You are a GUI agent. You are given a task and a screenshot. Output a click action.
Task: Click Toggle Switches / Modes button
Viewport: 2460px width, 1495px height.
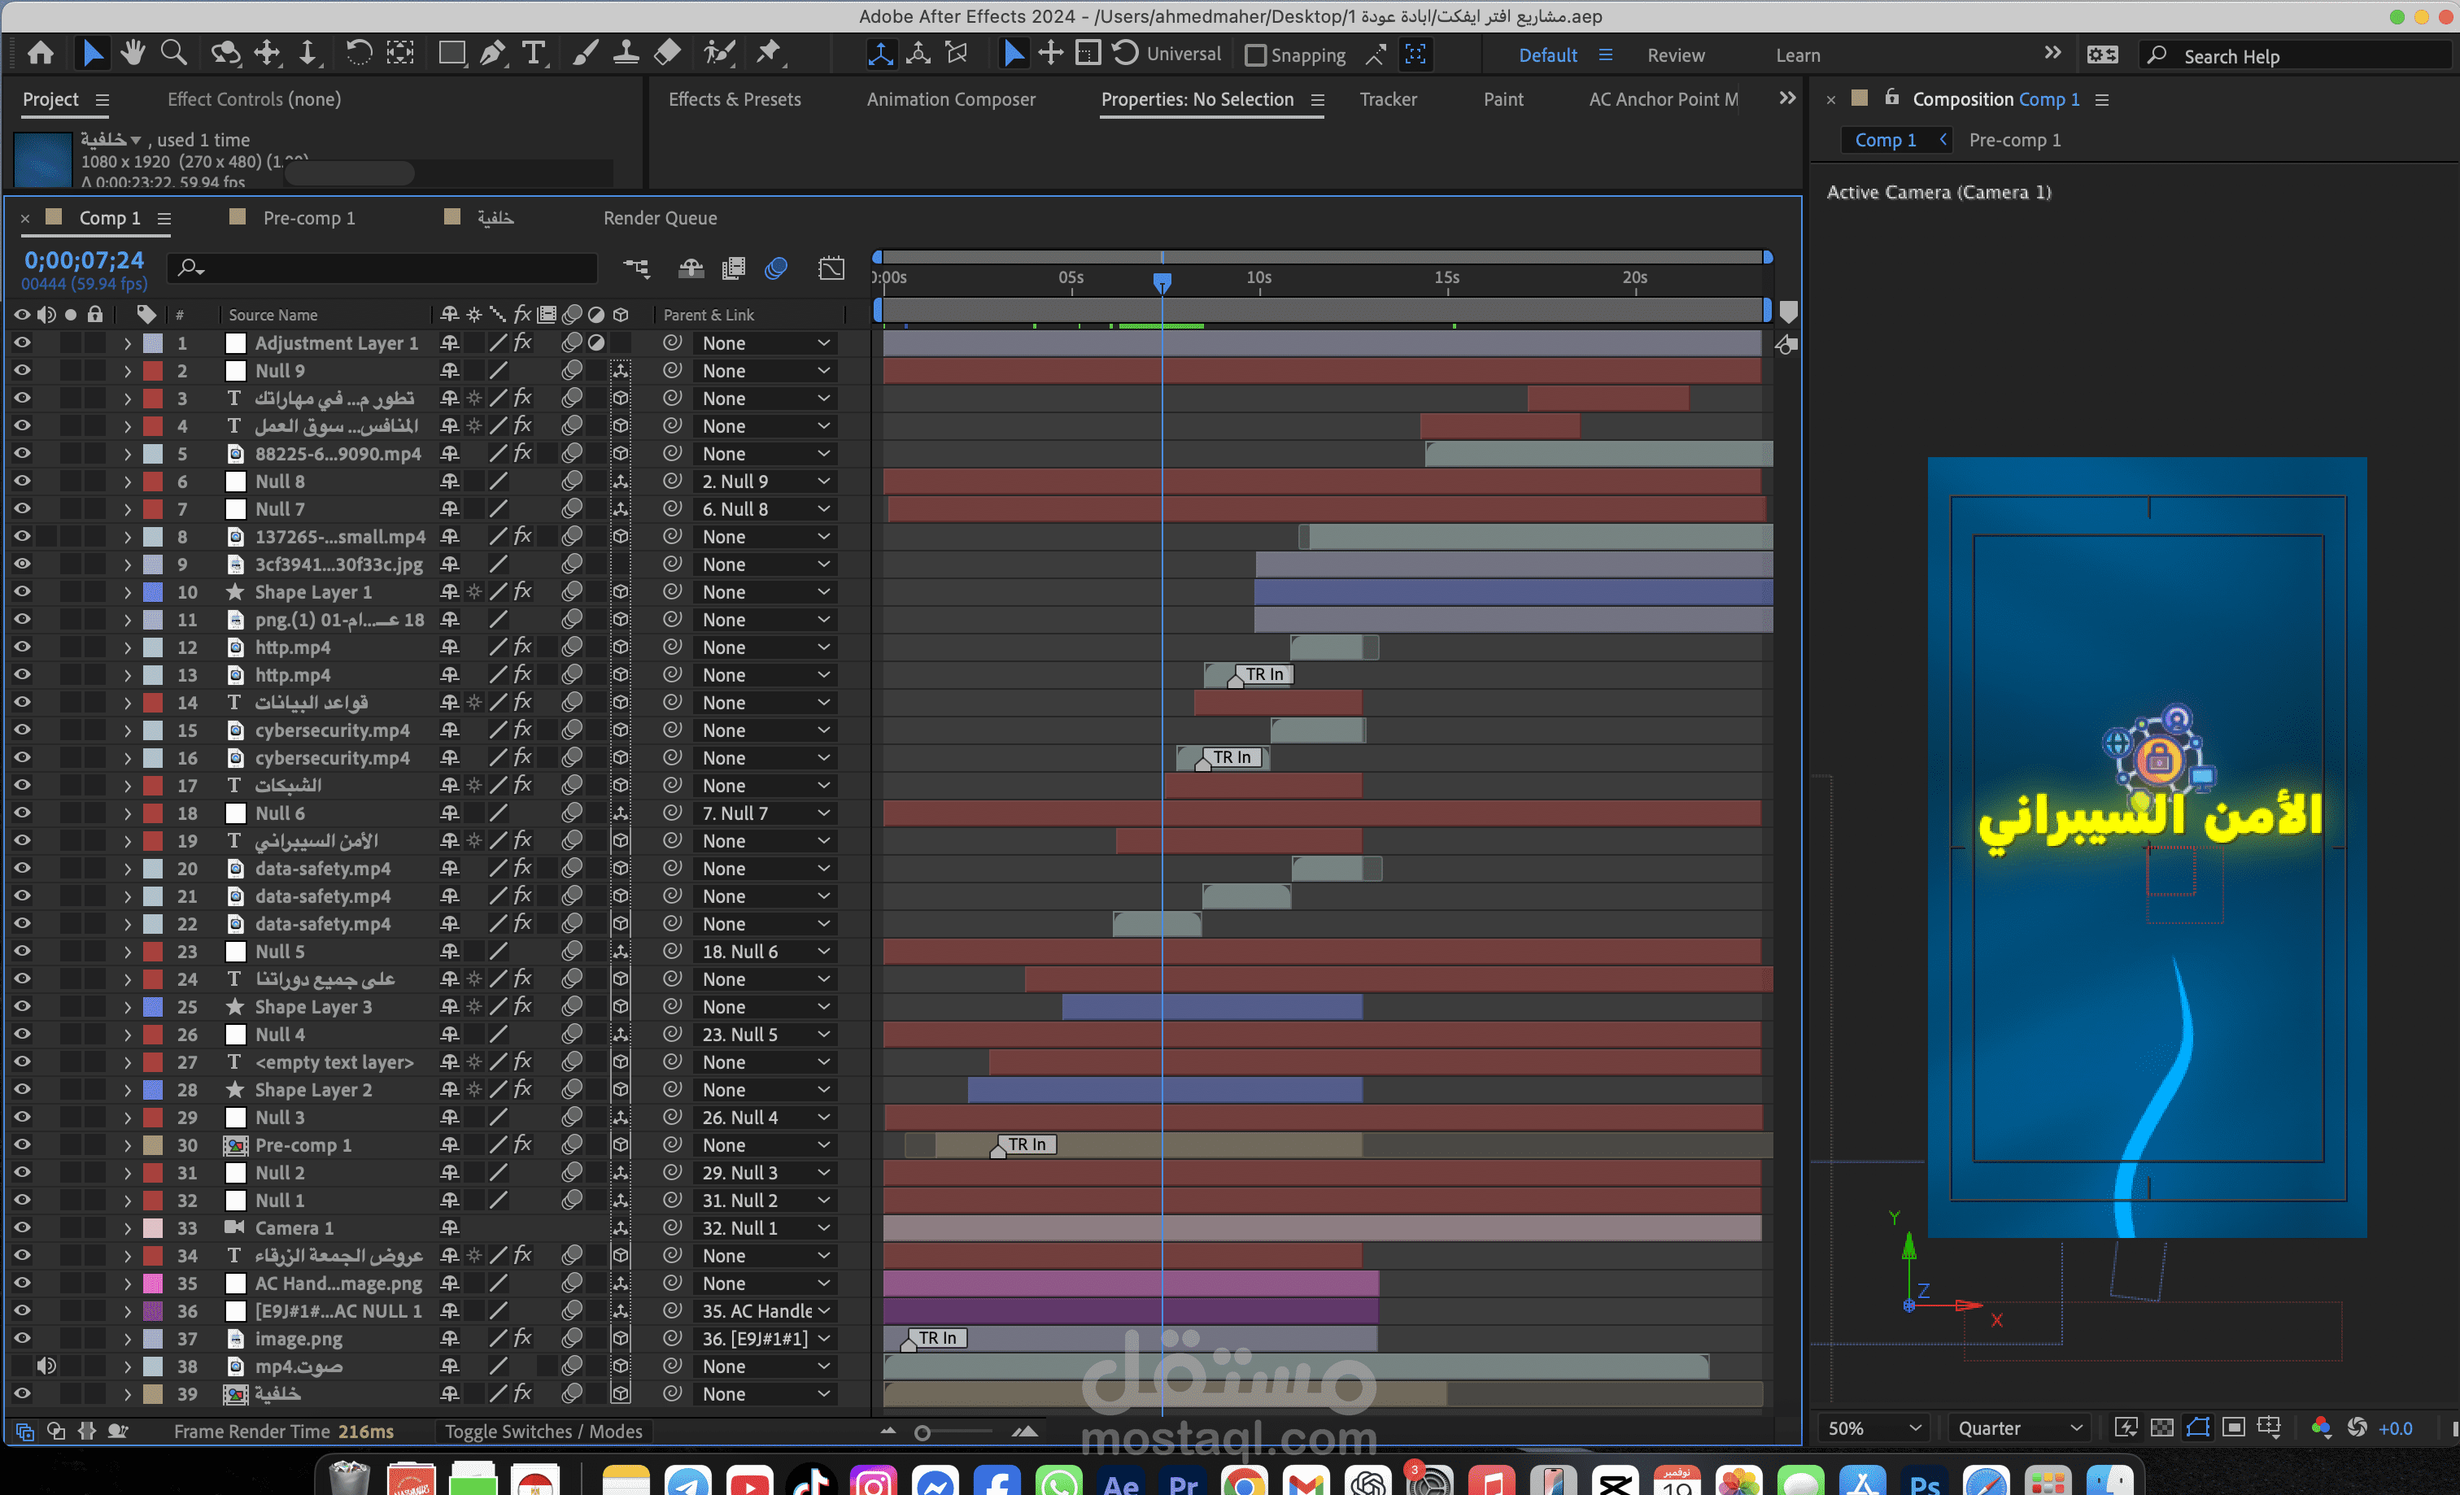tap(543, 1431)
